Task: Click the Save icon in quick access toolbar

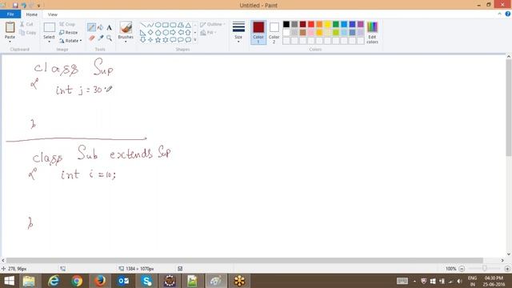Action: pos(15,6)
